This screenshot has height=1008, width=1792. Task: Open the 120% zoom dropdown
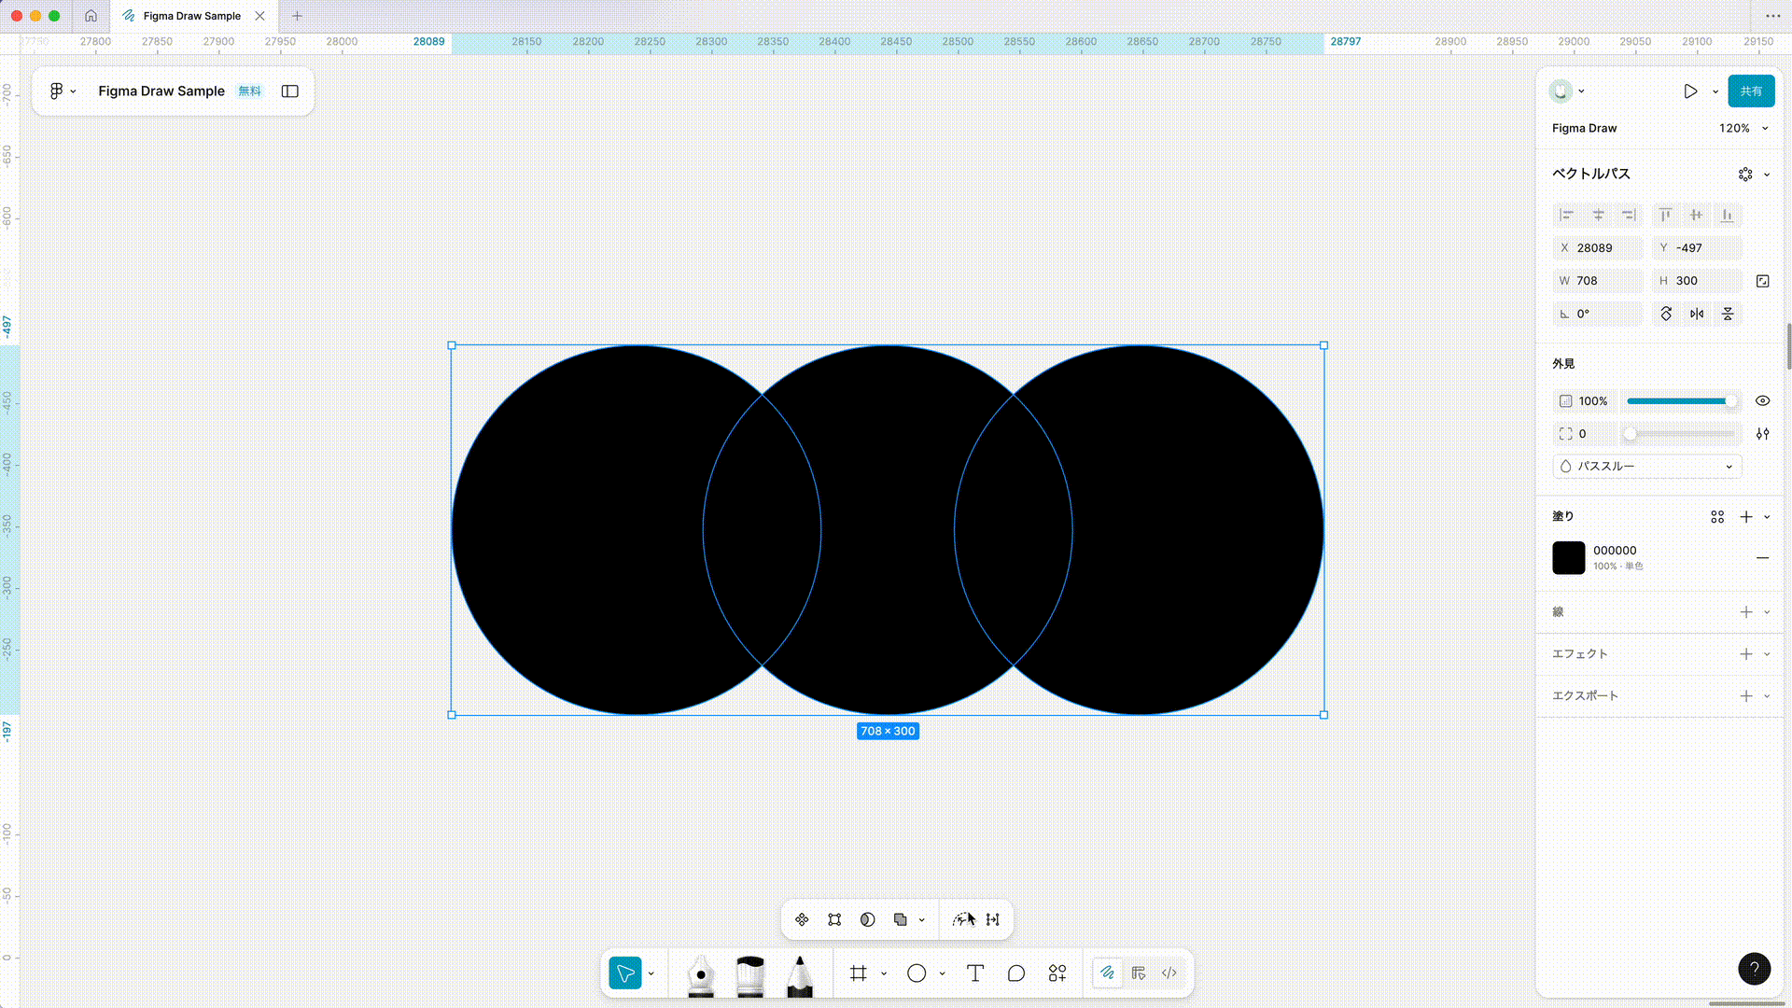1743,128
